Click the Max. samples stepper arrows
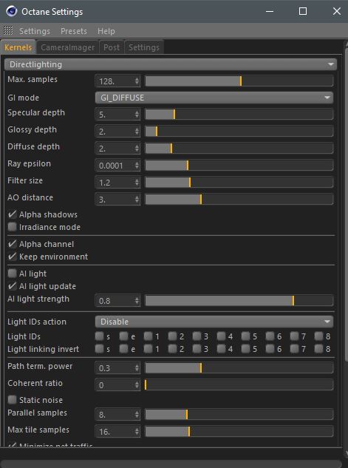 coord(137,81)
